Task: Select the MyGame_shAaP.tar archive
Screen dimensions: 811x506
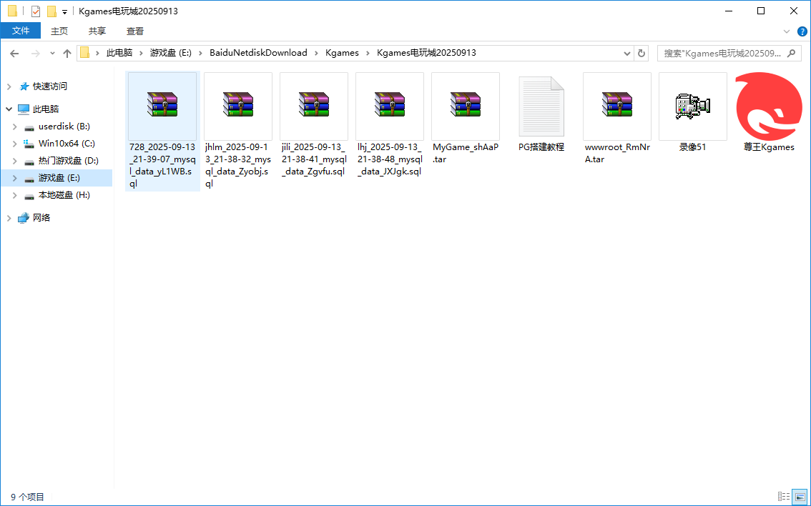Action: (x=465, y=105)
